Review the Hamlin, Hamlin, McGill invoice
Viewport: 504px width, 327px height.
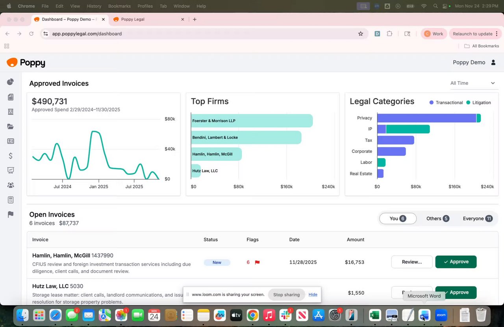(x=412, y=262)
